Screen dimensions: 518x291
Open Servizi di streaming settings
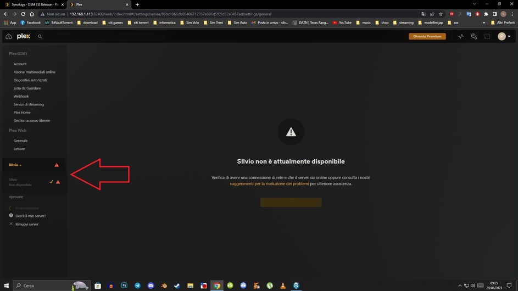pos(29,104)
